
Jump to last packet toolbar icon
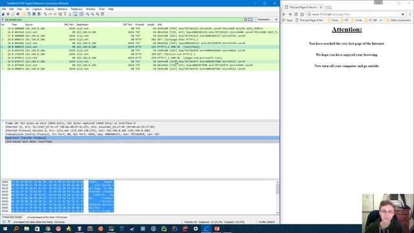click(70, 14)
